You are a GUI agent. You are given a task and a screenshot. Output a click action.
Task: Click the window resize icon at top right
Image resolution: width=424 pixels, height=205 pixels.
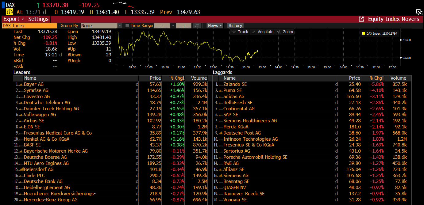pos(419,12)
